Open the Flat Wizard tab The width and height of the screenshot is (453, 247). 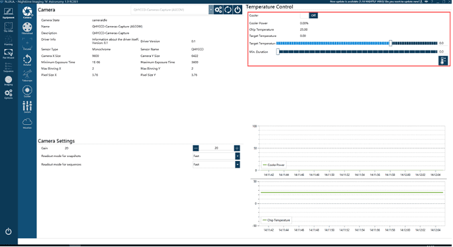8,54
